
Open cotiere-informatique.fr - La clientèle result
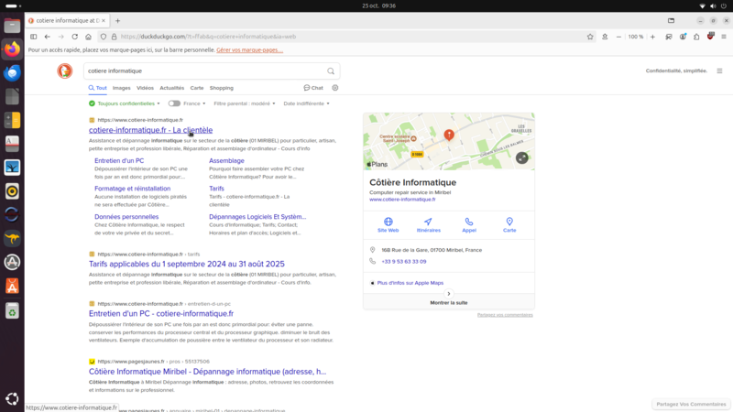click(150, 130)
